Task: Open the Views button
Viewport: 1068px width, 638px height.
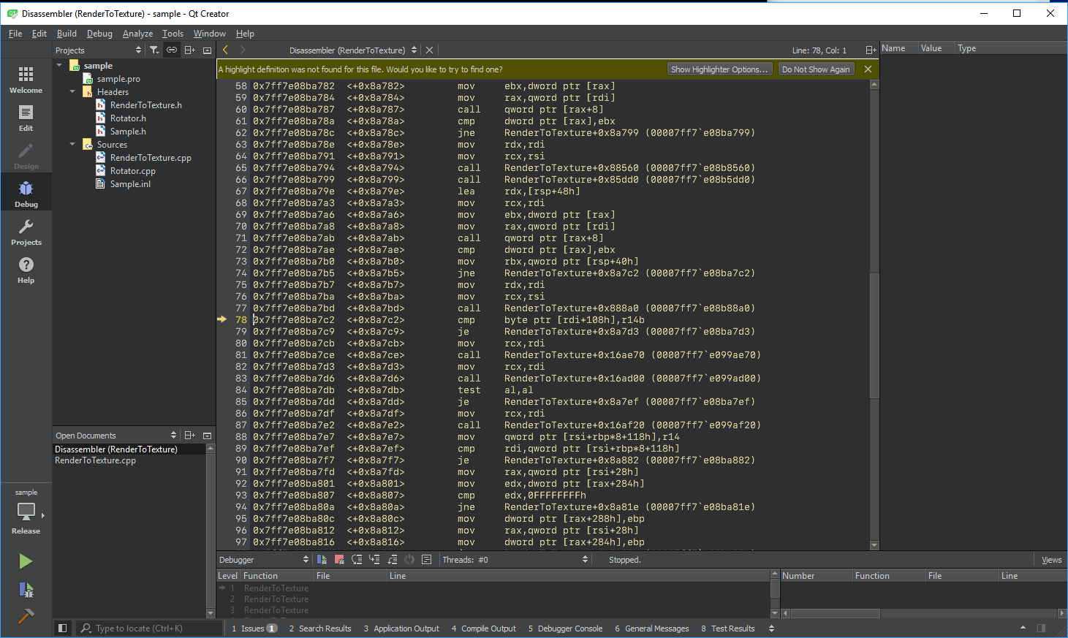Action: point(1051,560)
